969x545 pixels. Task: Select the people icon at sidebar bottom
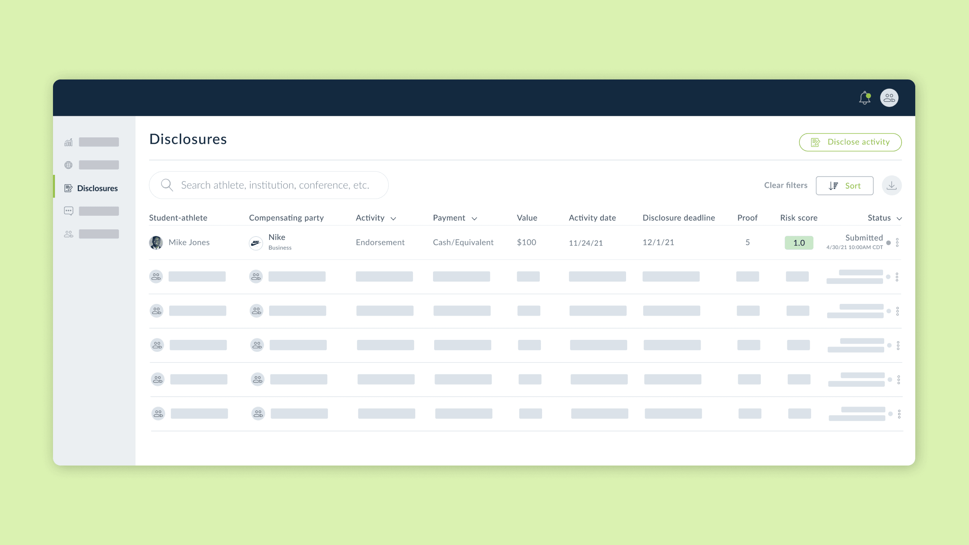[x=69, y=234]
